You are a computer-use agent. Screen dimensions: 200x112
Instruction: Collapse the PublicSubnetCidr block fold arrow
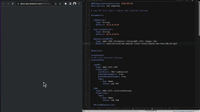88,29
